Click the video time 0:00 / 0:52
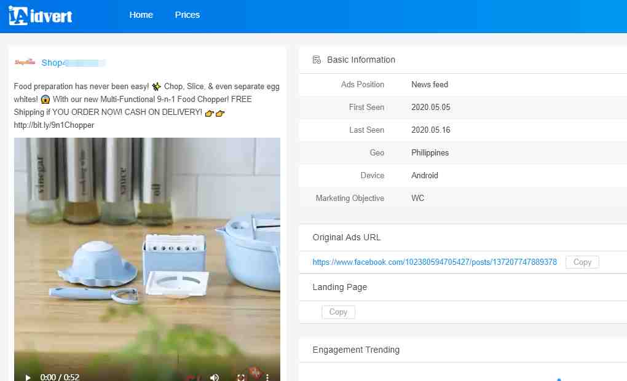This screenshot has width=627, height=381. click(x=60, y=377)
